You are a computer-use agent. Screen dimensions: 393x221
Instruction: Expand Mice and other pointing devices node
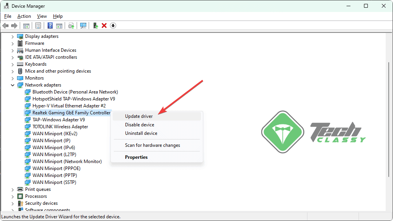pyautogui.click(x=12, y=71)
